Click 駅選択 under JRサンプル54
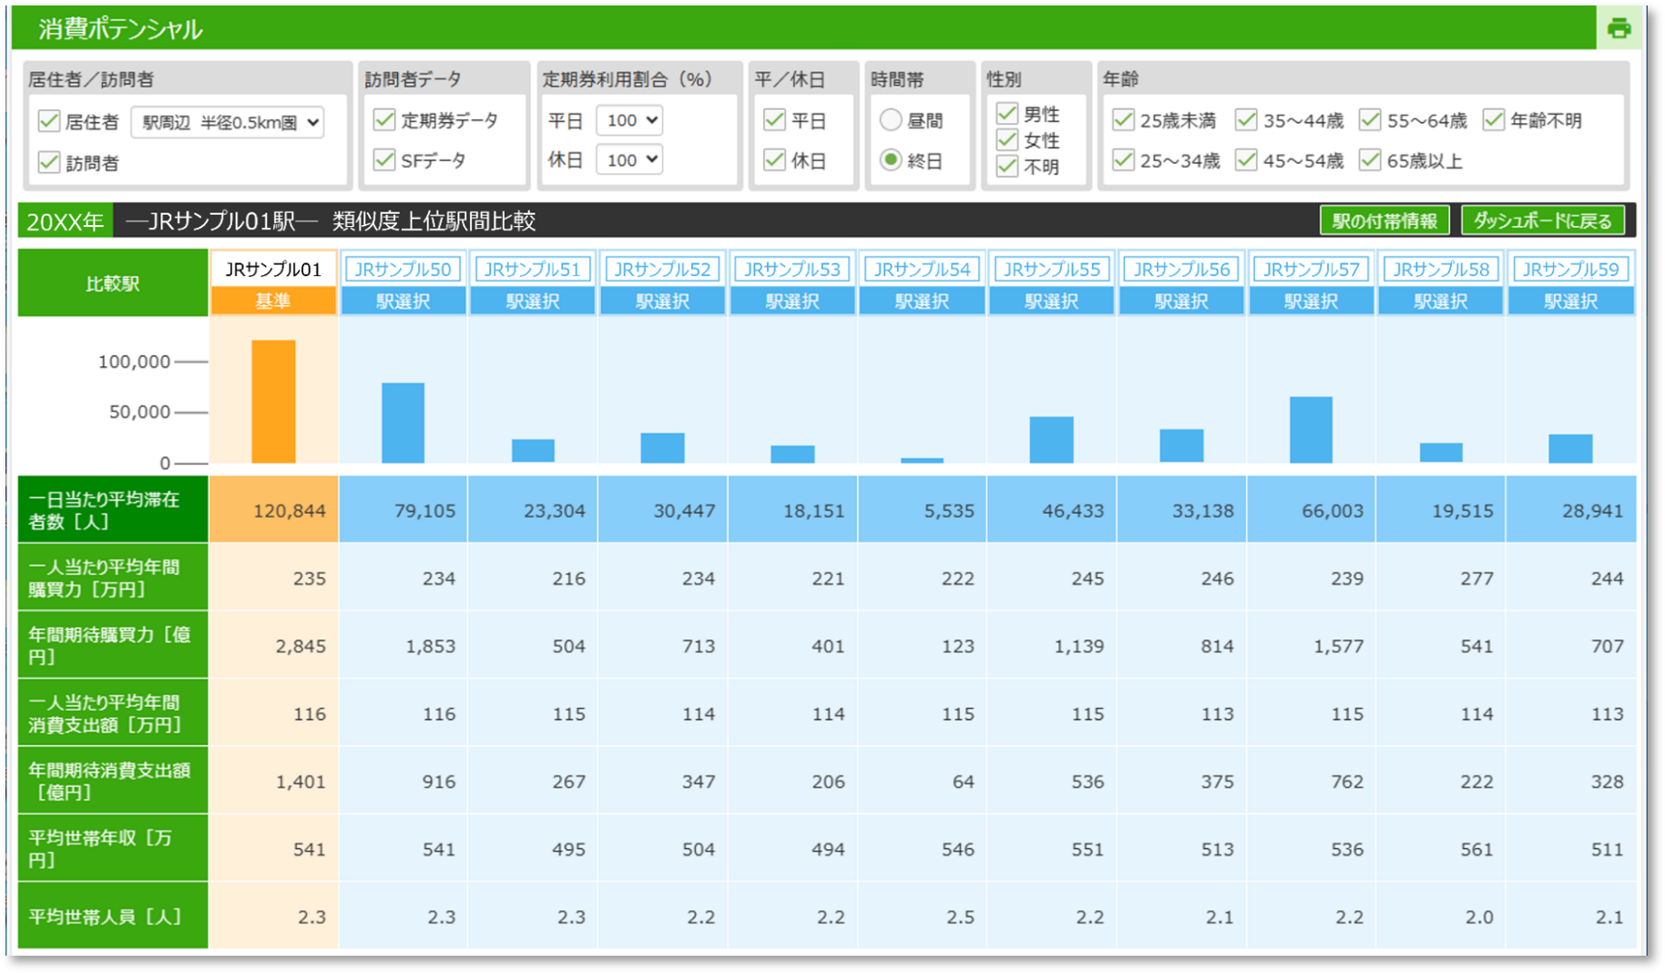Viewport: 1665px width, 973px height. (922, 302)
